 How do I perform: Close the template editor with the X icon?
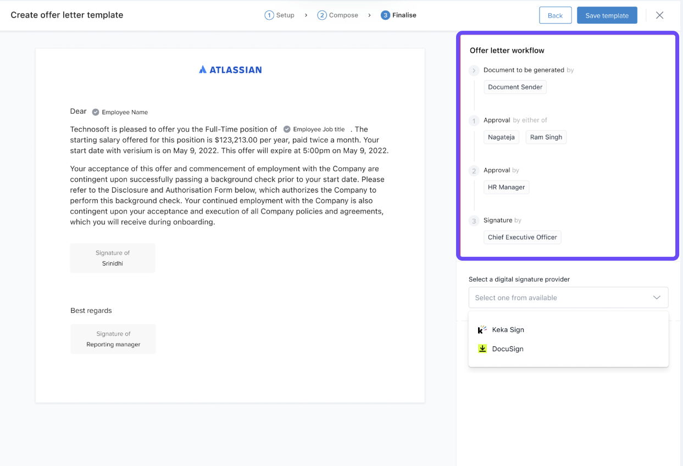(659, 15)
